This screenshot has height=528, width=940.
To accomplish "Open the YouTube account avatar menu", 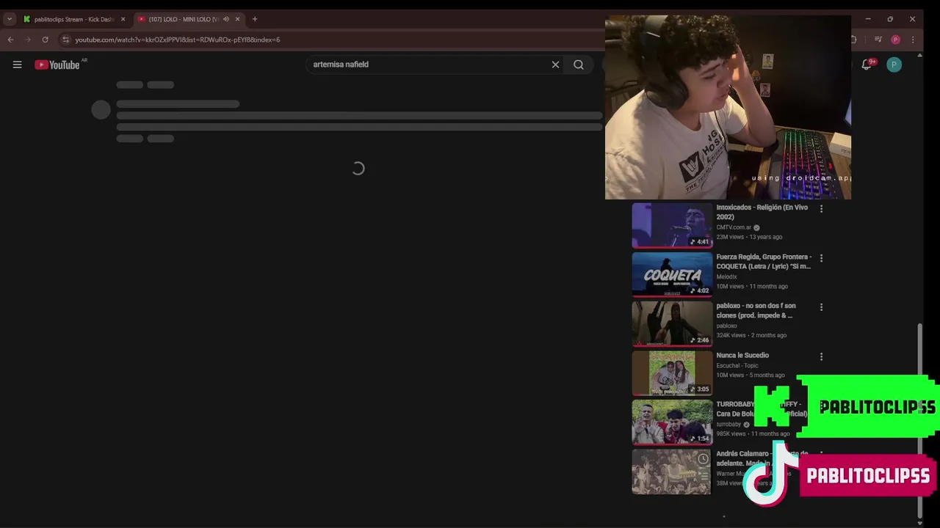I will click(894, 65).
